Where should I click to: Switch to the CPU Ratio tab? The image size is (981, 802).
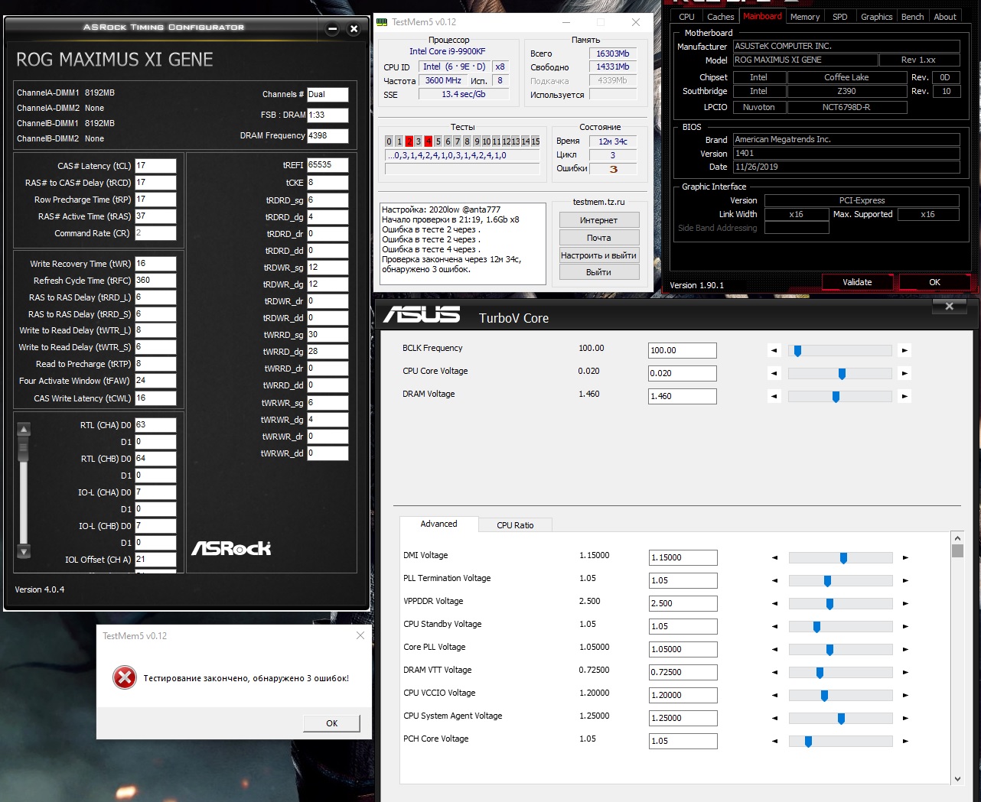tap(515, 525)
